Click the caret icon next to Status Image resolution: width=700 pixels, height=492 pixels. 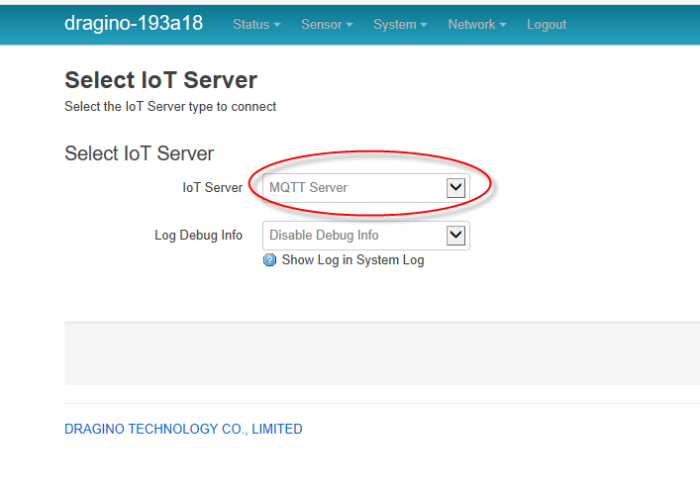pyautogui.click(x=277, y=25)
